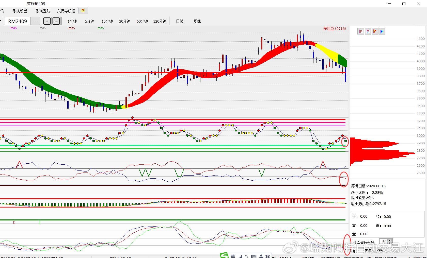Click the Sogou input method S icon
This screenshot has width=427, height=258.
tap(224, 255)
